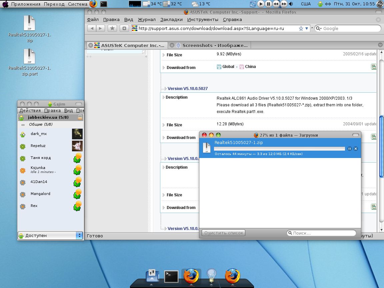Screen dimensions: 384x288
Task: Select contact Ksjunka in Gajim
Action: (x=51, y=170)
